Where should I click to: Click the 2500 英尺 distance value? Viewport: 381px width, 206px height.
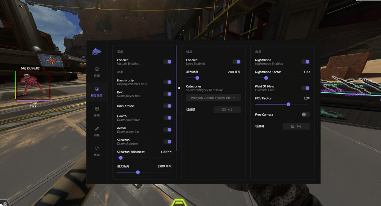pyautogui.click(x=165, y=166)
